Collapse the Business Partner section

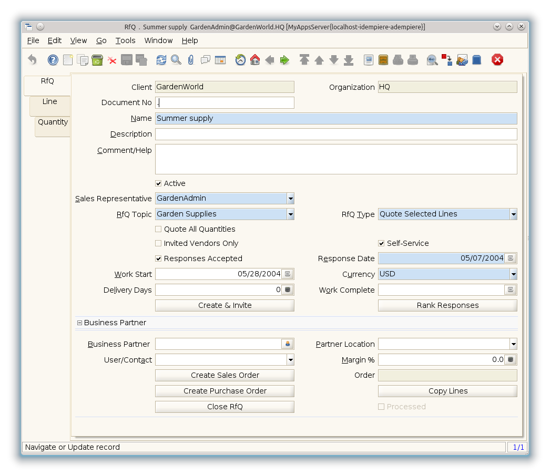(79, 323)
